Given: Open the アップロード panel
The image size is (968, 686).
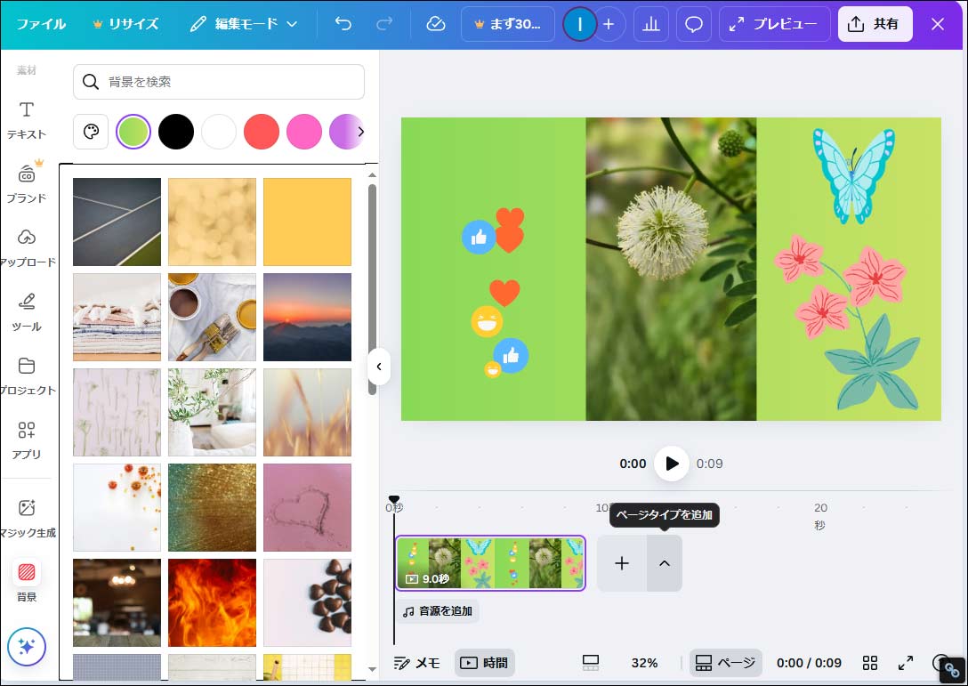Looking at the screenshot, I should pos(27,247).
